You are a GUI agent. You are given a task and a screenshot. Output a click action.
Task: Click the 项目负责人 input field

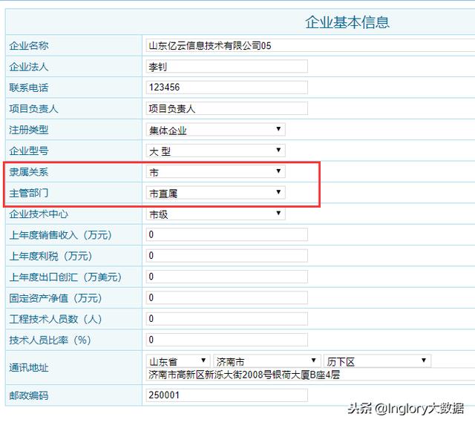pos(226,108)
